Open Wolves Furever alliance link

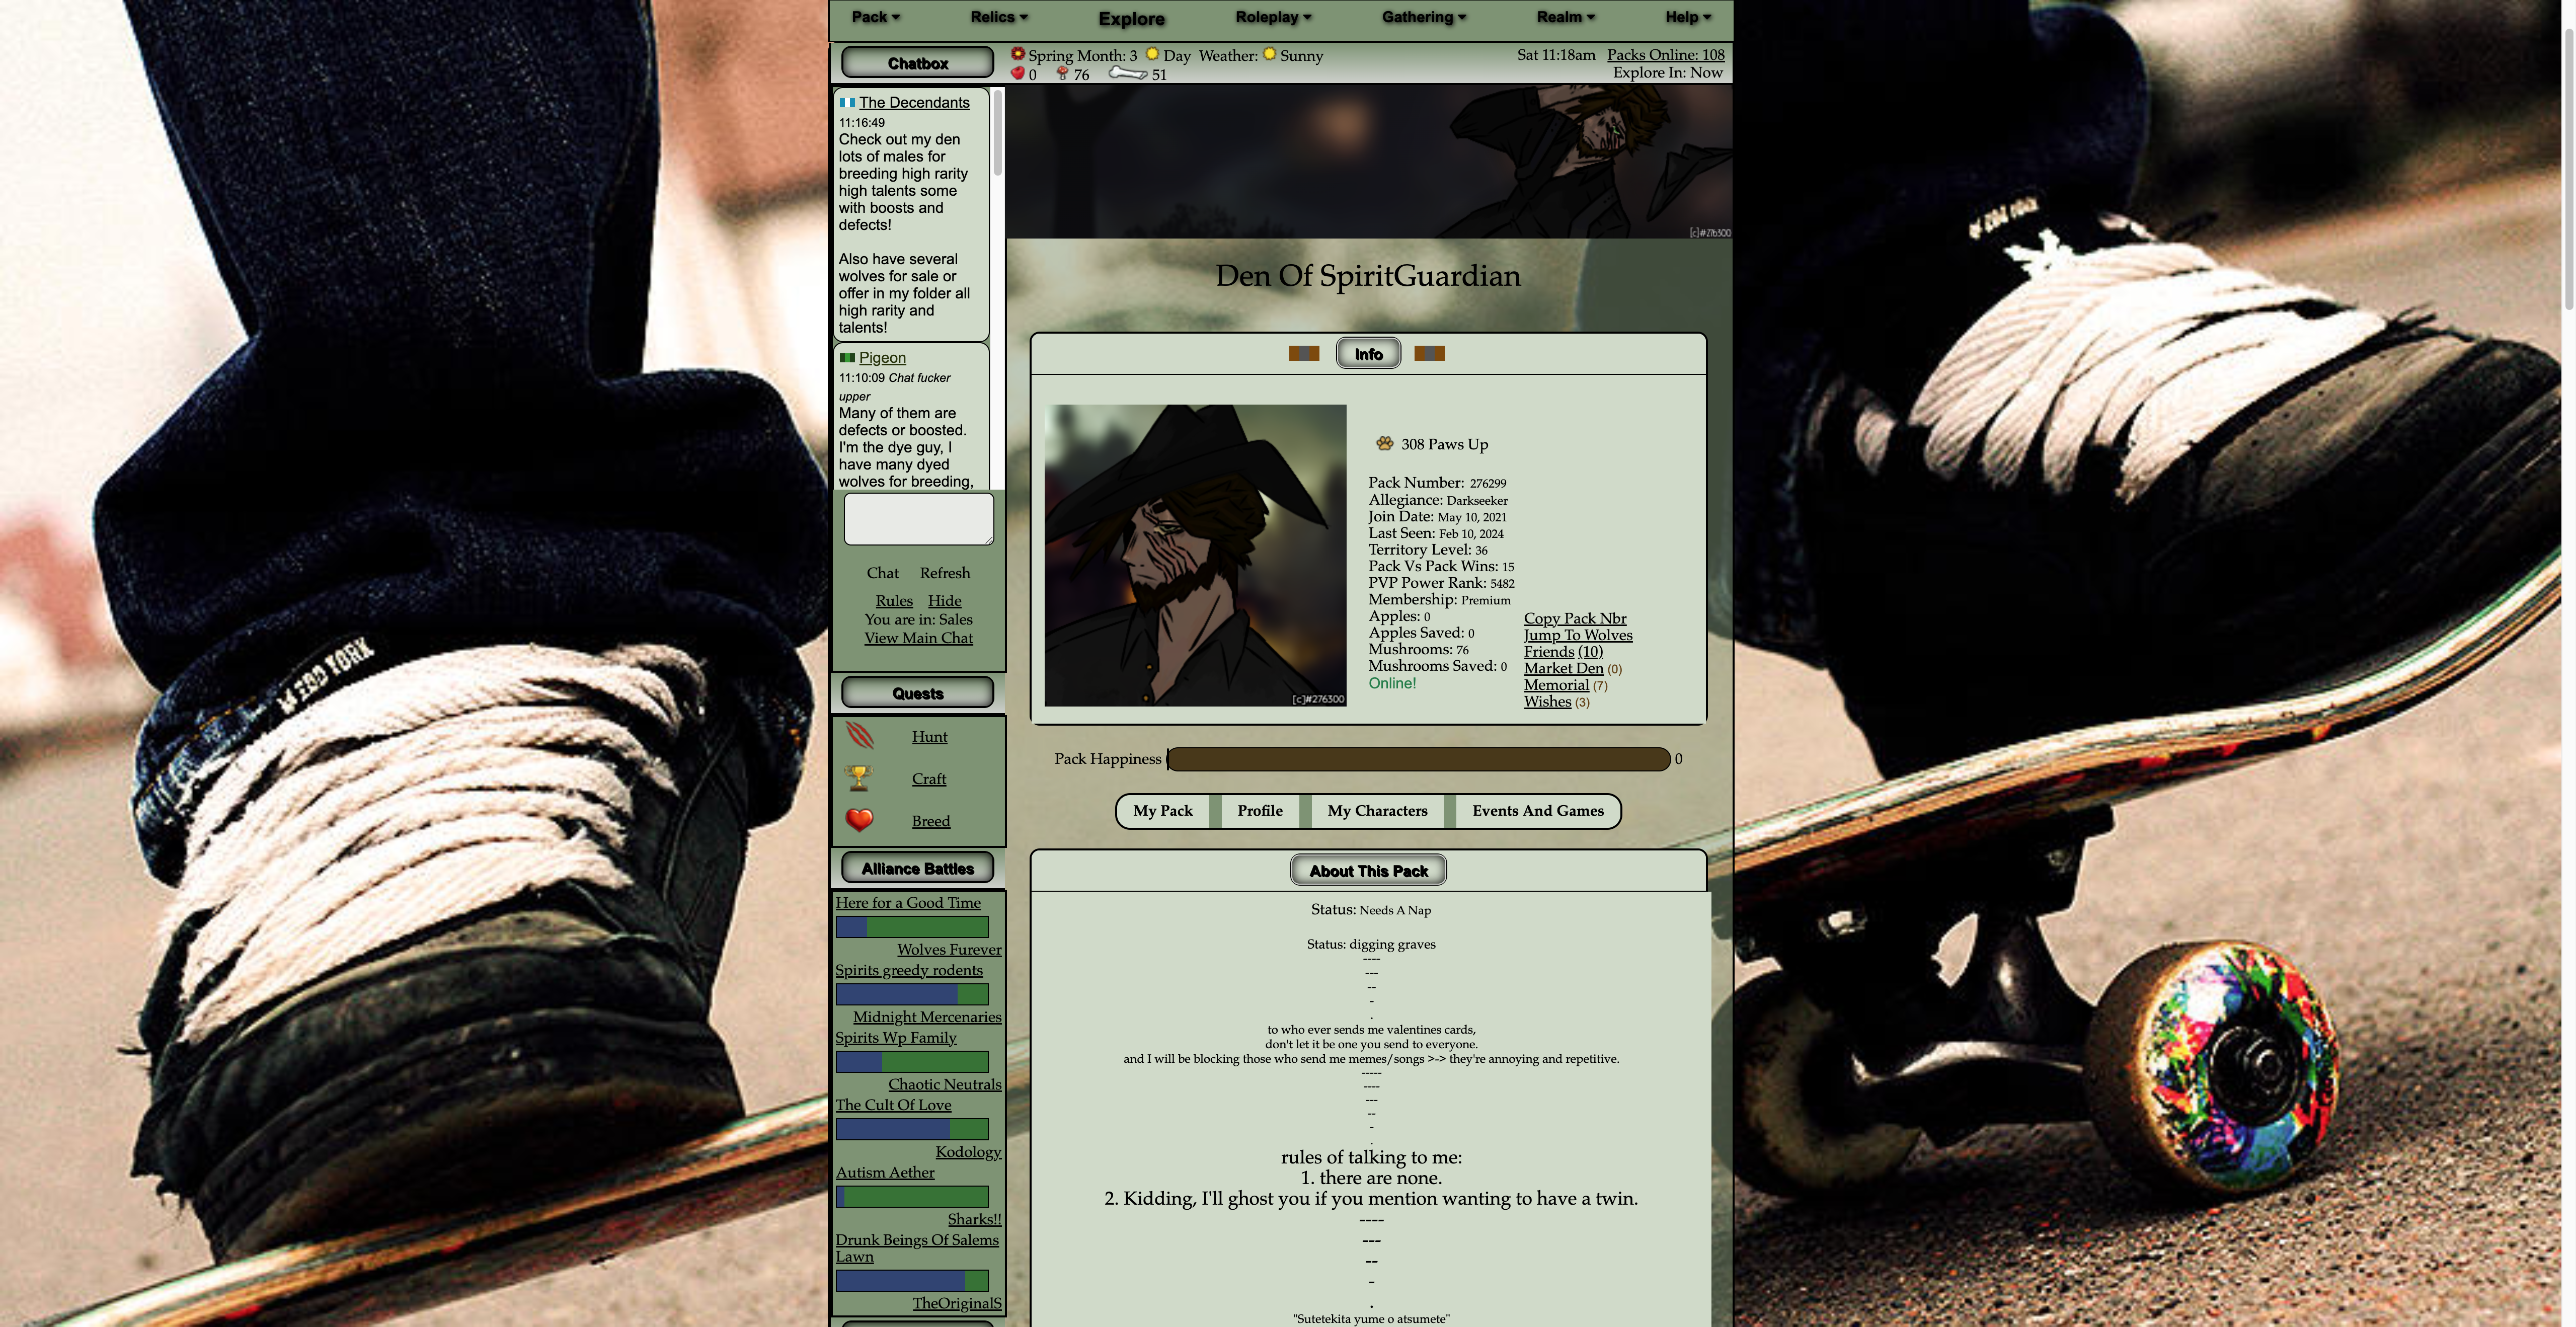948,950
